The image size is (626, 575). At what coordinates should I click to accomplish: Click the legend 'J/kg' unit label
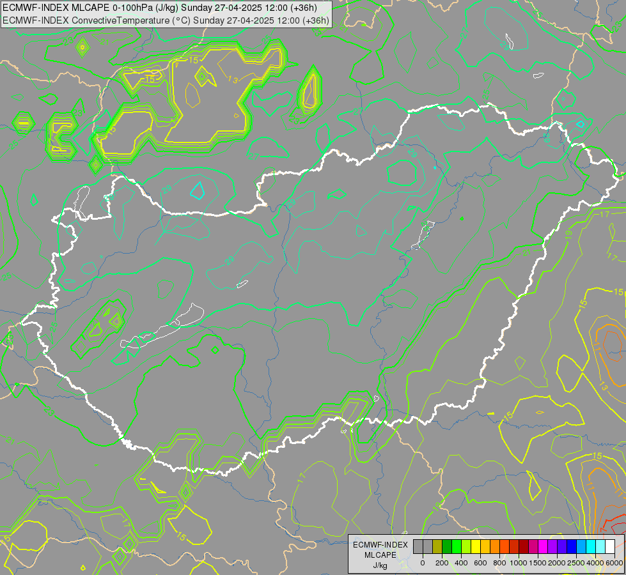(x=380, y=566)
